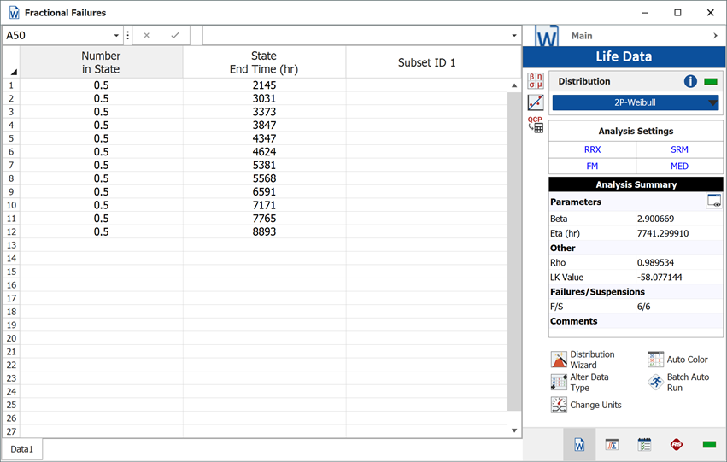Expand the Main panel chevron

coord(714,36)
